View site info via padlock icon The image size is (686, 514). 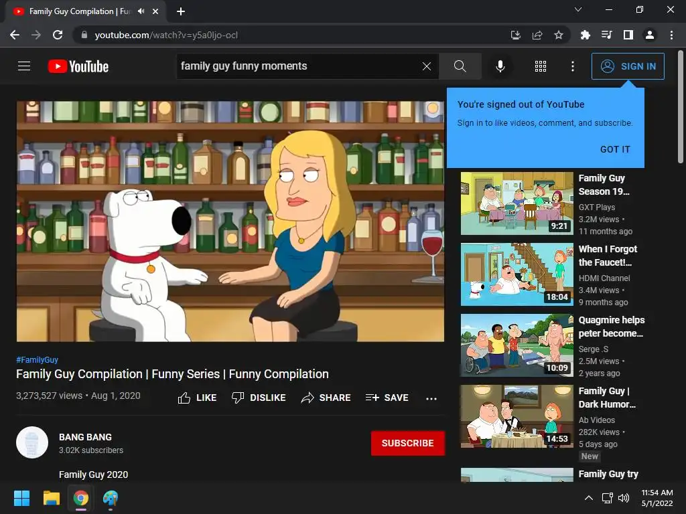tap(84, 35)
